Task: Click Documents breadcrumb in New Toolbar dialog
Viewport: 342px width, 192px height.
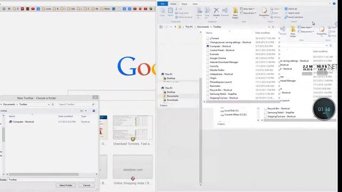Action: point(9,105)
